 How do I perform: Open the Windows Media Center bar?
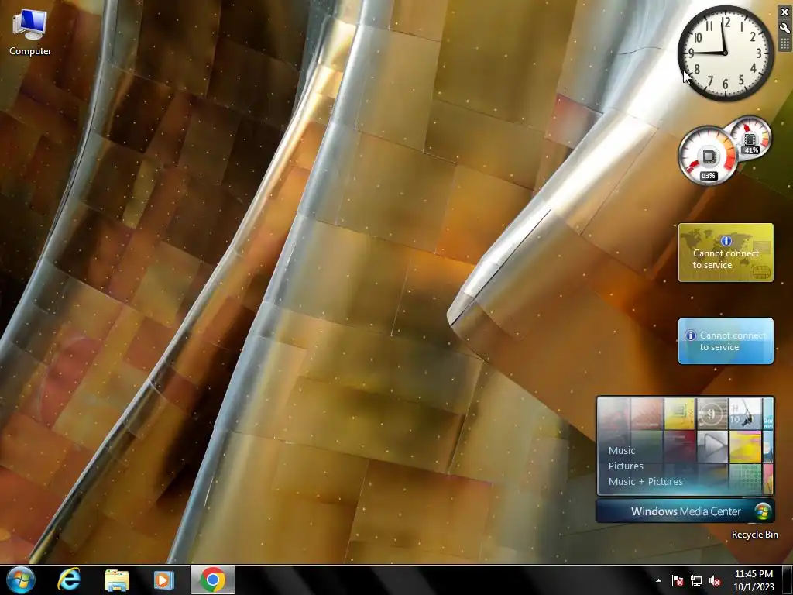point(685,511)
